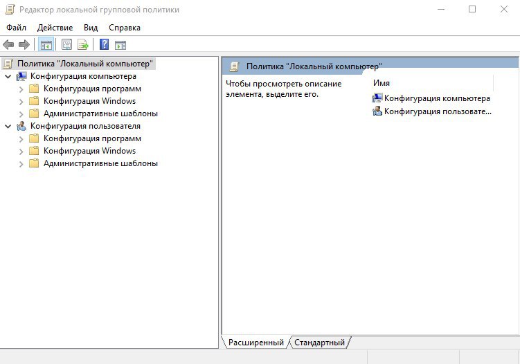The image size is (520, 364).
Task: Select Конфигурация компьютера label in tree
Action: tap(83, 76)
